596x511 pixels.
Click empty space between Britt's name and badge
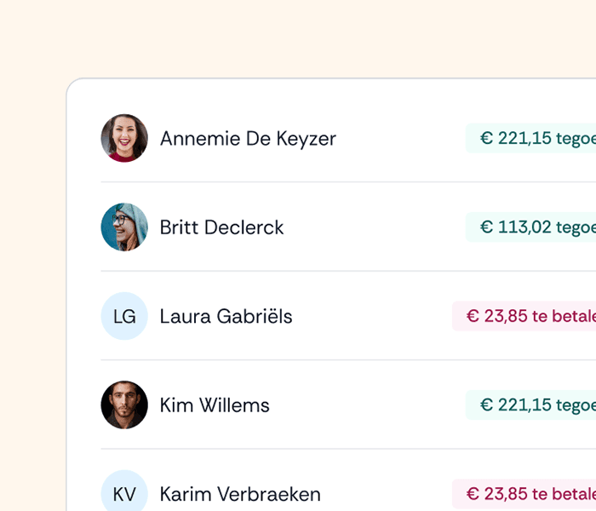tap(375, 227)
